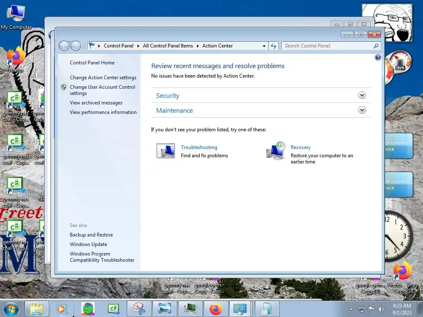Open the green terminal monitor taskbar icon
423x317 pixels.
190,309
